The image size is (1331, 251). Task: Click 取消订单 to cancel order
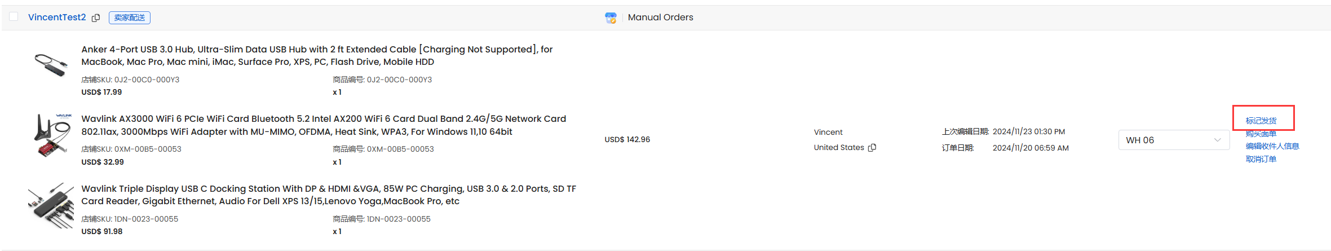click(1261, 159)
